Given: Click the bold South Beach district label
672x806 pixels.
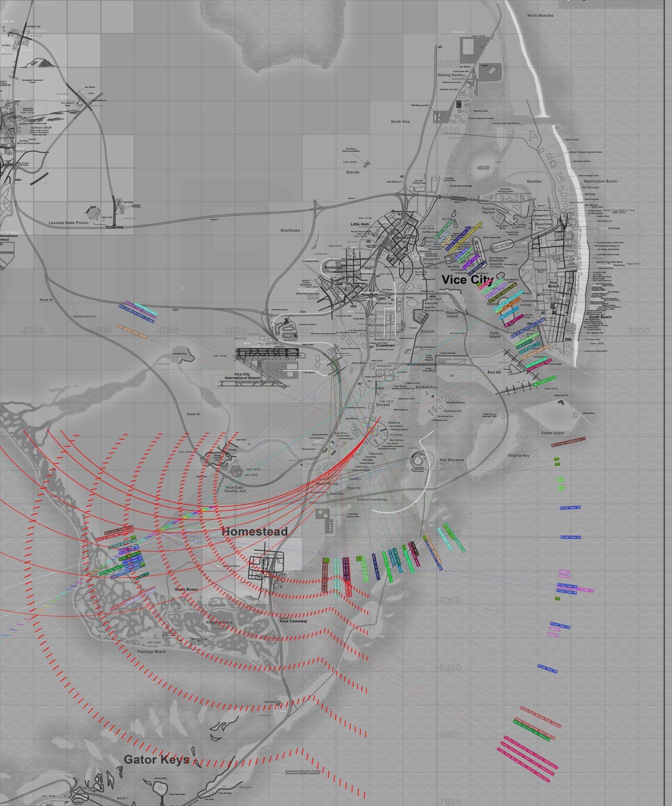Looking at the screenshot, I should pos(600,317).
